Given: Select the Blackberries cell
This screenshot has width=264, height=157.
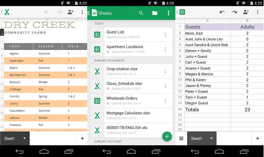Looking at the screenshot, I should click(19, 75).
